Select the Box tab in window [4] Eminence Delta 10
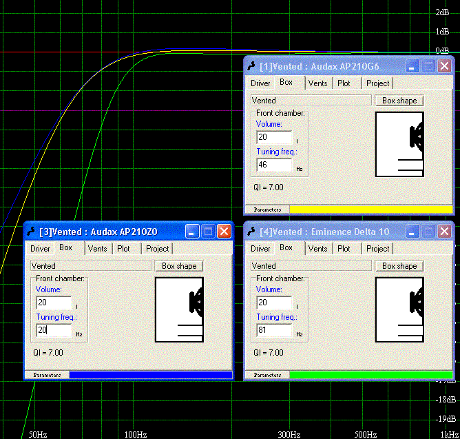460x439 pixels. tap(286, 248)
